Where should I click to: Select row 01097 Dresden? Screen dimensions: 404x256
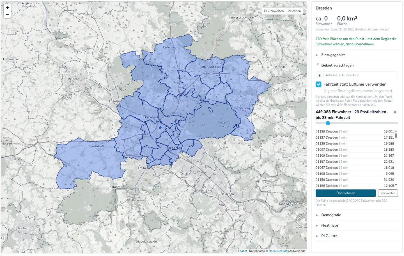pyautogui.click(x=355, y=150)
